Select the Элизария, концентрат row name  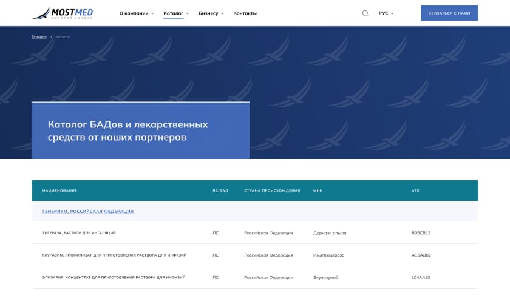[114, 277]
